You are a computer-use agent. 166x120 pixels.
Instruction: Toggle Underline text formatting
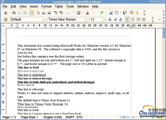(x=121, y=19)
